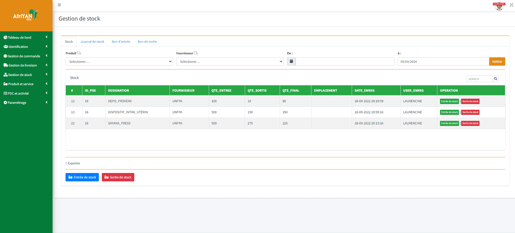The image size is (515, 233).
Task: Open the Fournisseur Selectioner dropdown
Action: (230, 62)
